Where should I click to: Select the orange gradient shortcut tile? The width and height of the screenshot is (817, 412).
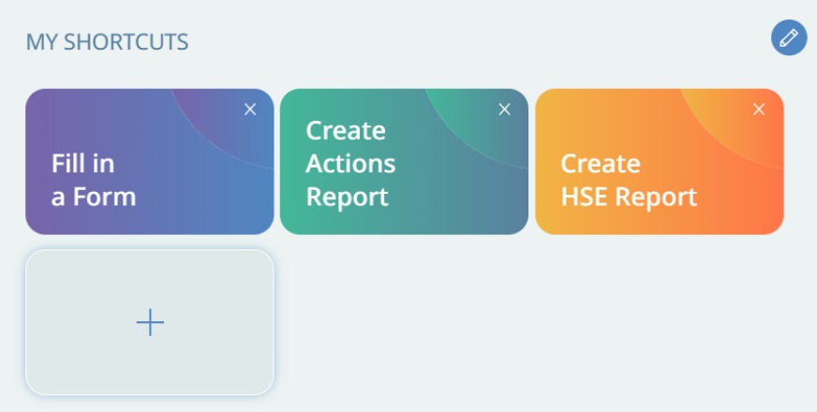(659, 161)
